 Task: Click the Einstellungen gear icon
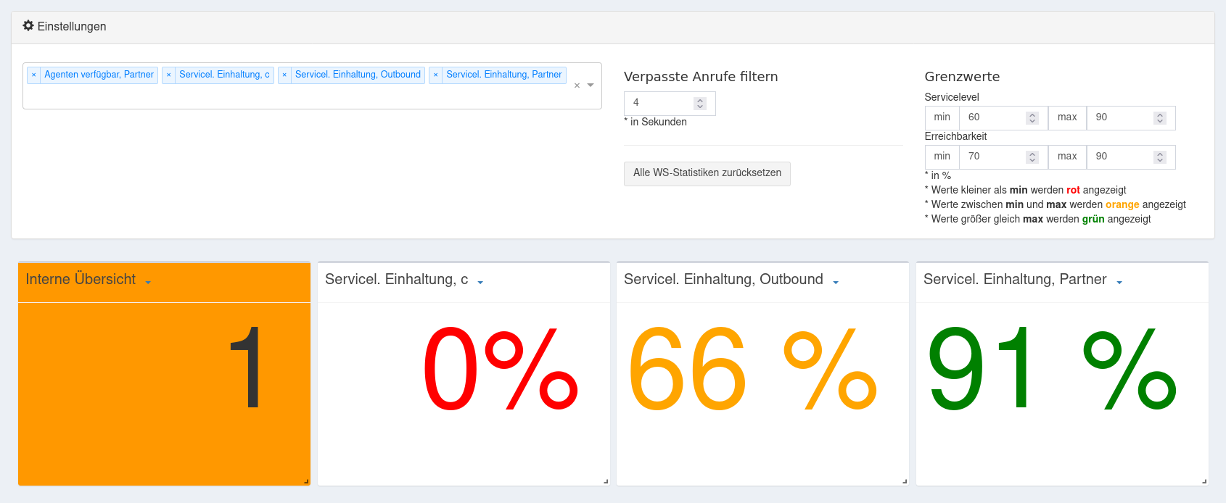(x=28, y=26)
